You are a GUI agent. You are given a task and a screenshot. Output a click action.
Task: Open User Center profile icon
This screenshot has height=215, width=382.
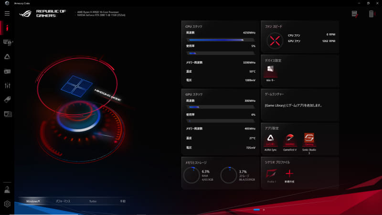7,190
